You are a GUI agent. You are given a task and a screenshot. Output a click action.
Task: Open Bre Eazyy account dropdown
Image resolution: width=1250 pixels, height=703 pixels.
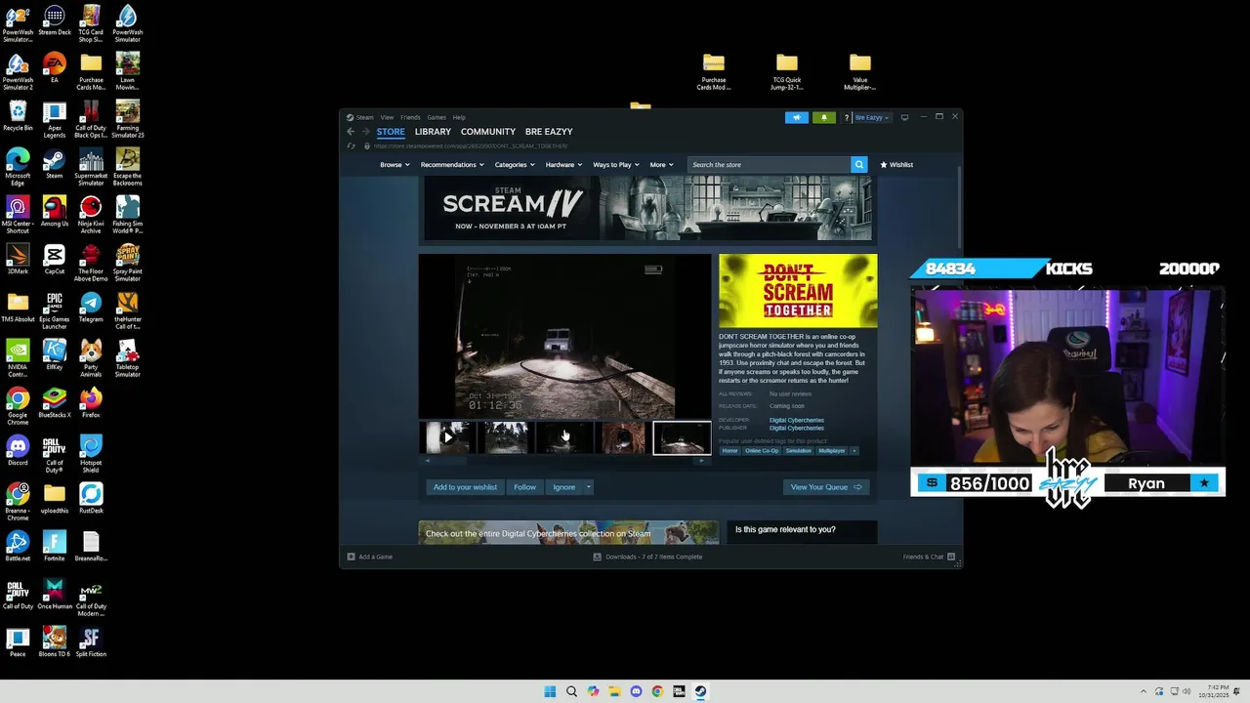click(x=872, y=117)
